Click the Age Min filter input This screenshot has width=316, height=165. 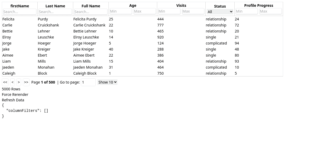point(121,11)
